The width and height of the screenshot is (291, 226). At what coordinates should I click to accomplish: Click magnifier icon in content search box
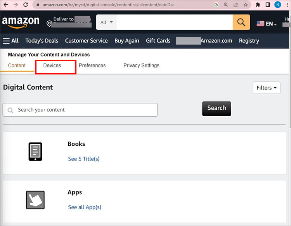10,110
